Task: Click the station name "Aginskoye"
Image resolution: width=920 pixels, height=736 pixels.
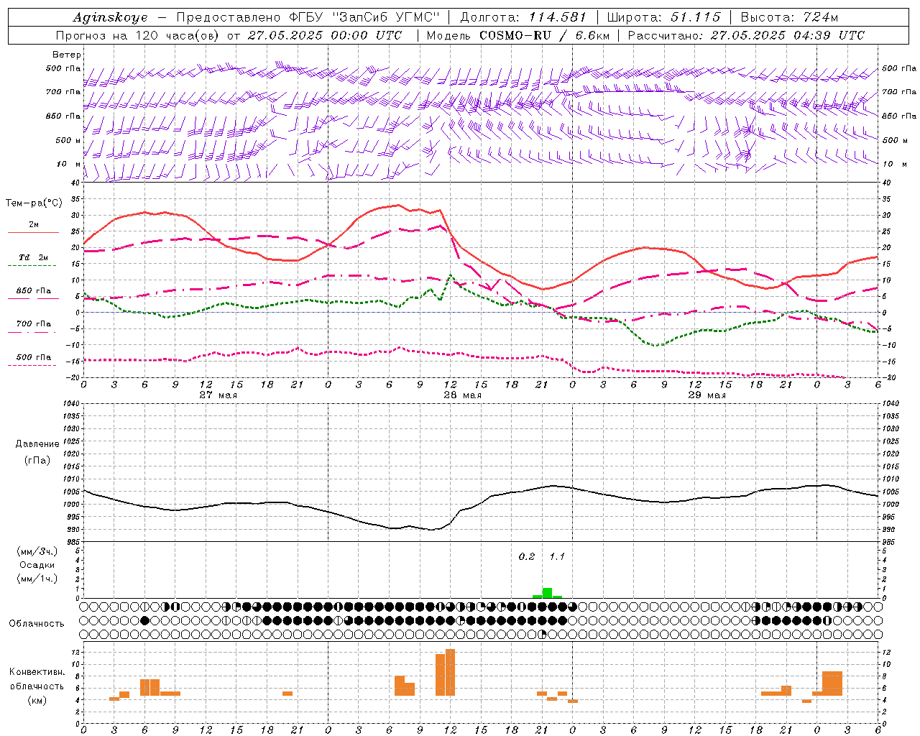Action: [x=110, y=17]
